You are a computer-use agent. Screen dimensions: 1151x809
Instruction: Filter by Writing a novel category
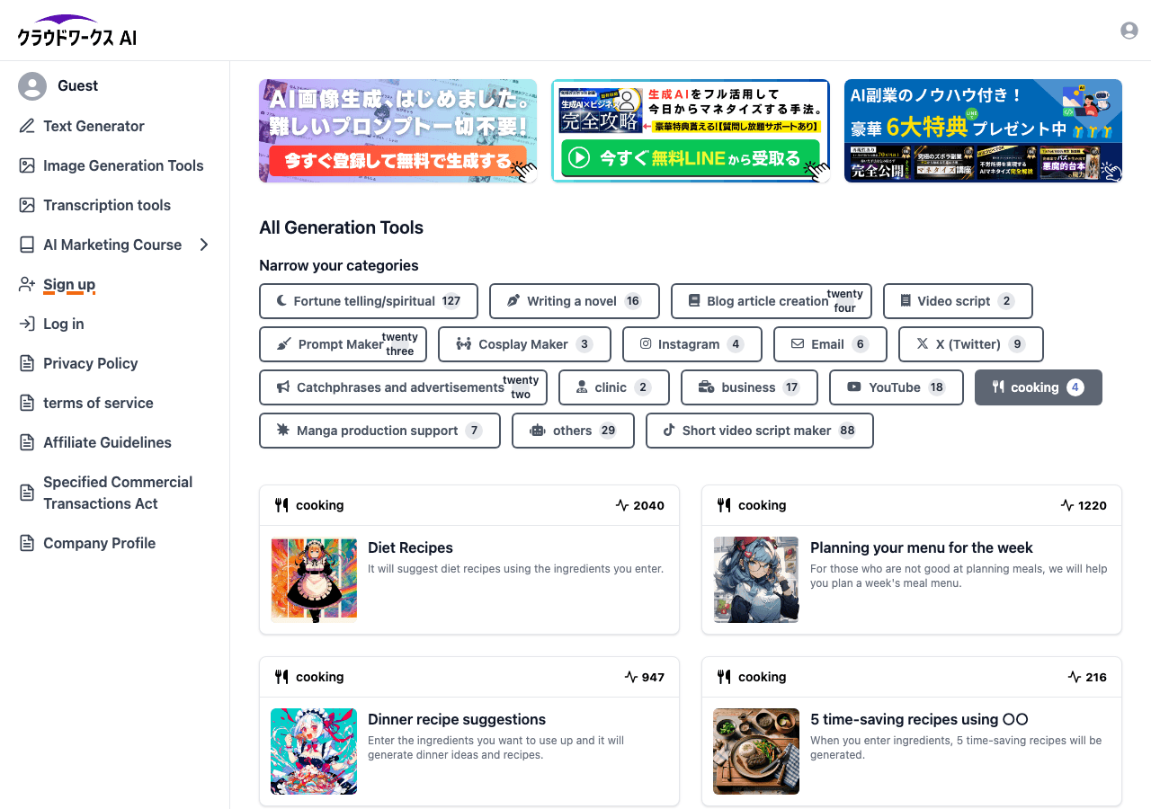(575, 301)
